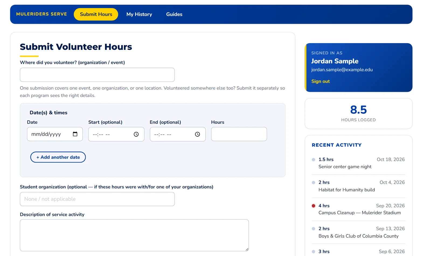The image size is (431, 256).
Task: Focus the Description of service activity textarea
Action: [134, 235]
